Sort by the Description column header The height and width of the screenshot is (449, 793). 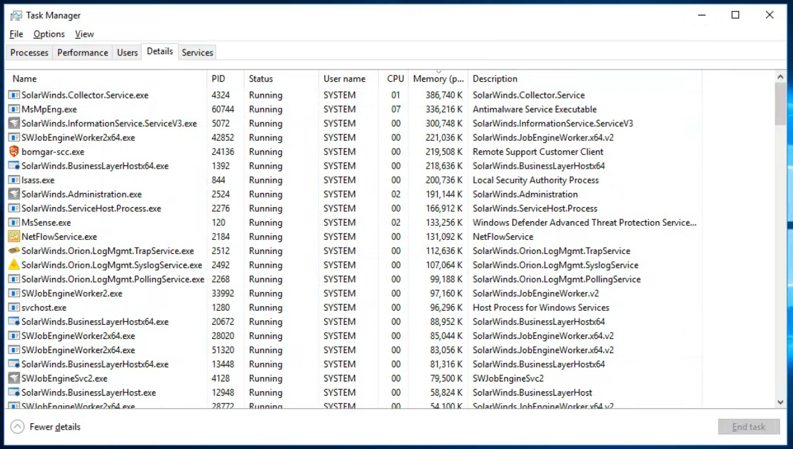(585, 78)
